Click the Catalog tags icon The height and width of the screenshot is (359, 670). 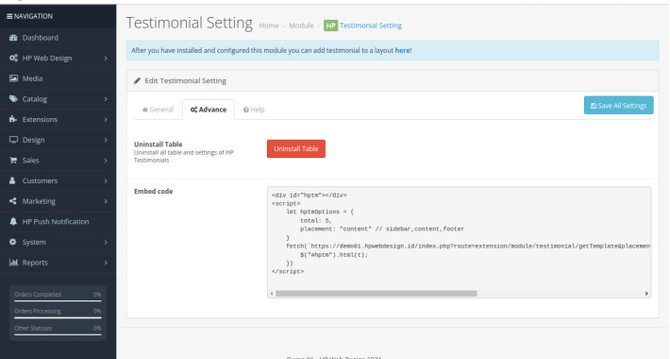pos(13,99)
